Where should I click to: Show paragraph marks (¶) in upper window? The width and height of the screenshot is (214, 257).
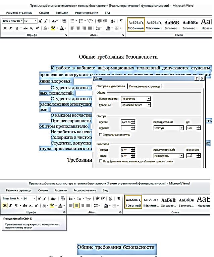point(121,21)
